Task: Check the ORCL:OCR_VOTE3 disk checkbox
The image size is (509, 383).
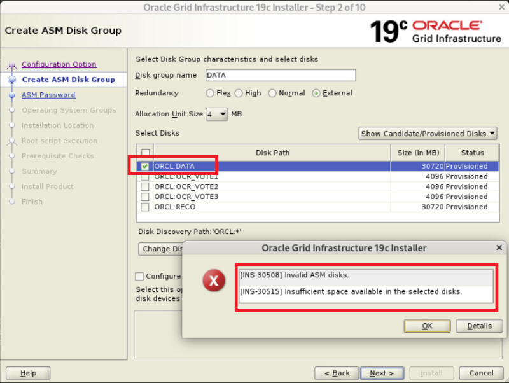Action: click(145, 197)
